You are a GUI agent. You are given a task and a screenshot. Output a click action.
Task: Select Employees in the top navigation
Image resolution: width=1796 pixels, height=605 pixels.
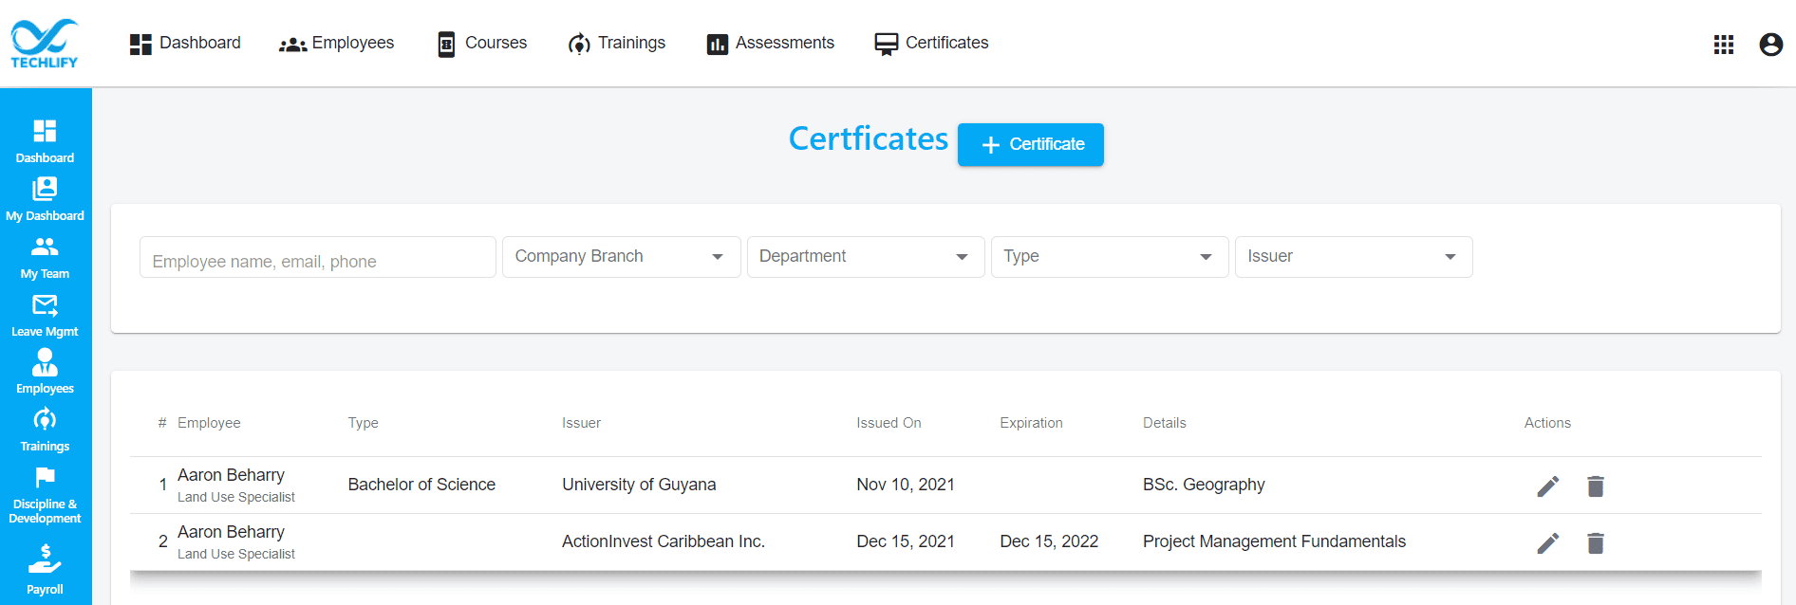336,44
